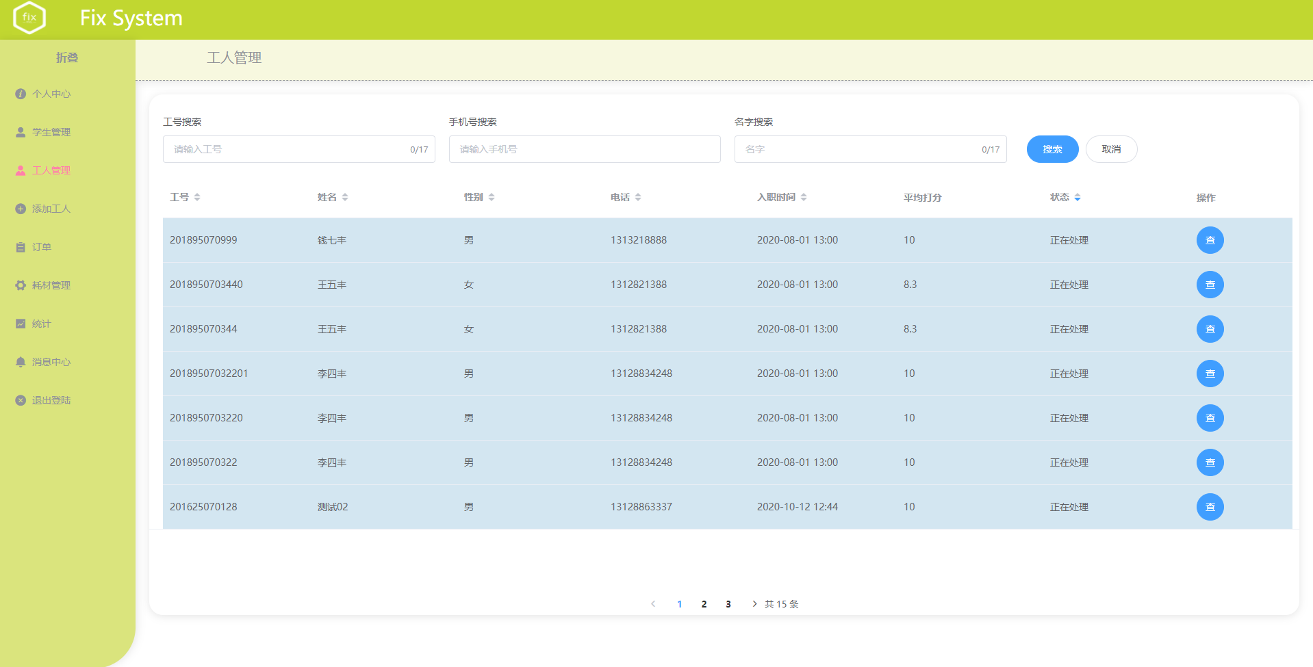
Task: Select 工人管理 in the sidebar
Action: 43,170
